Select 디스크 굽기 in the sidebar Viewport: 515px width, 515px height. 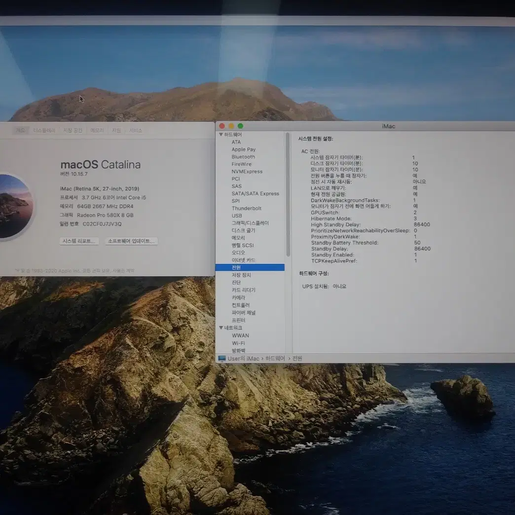click(x=243, y=230)
